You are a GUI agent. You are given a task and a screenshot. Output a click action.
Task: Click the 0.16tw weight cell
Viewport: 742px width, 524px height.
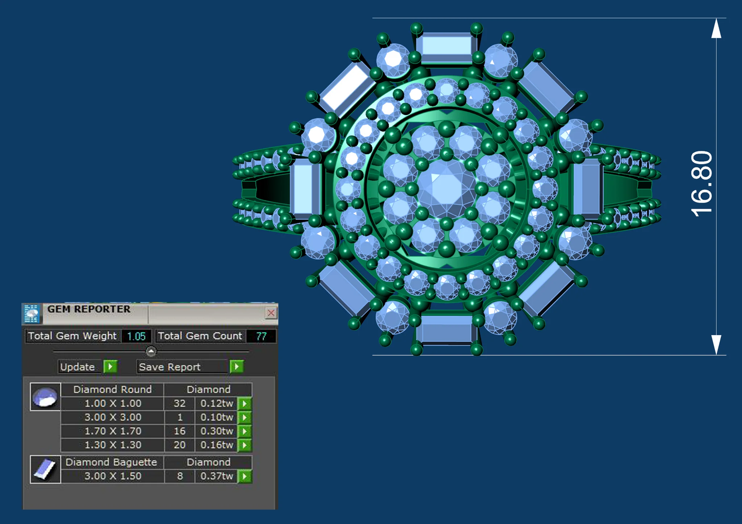point(217,445)
